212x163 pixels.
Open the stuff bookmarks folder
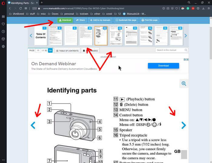(30, 14)
